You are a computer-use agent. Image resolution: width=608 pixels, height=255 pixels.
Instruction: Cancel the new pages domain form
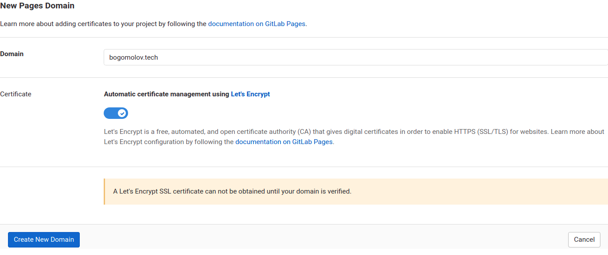point(584,240)
